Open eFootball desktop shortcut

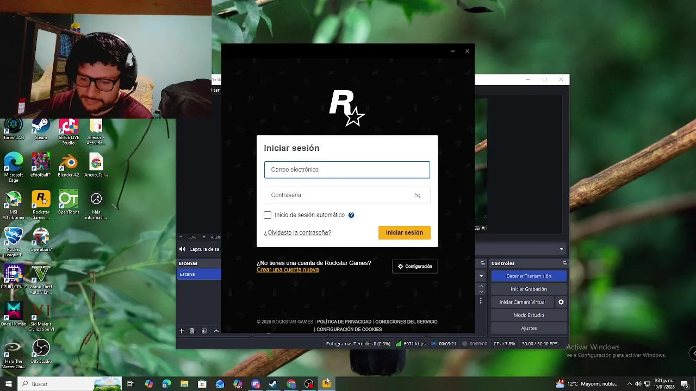point(41,165)
